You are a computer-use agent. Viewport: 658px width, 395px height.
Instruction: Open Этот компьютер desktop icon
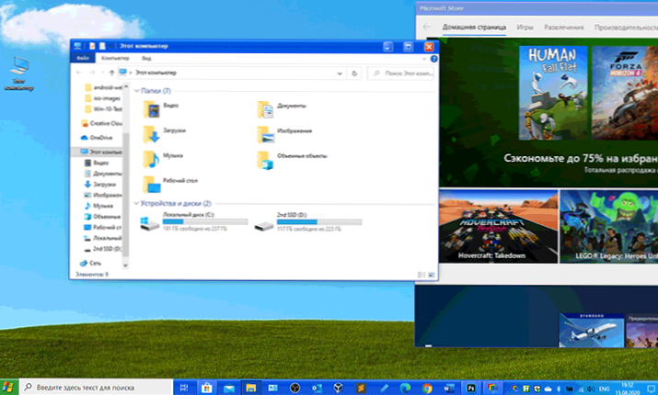(x=19, y=73)
